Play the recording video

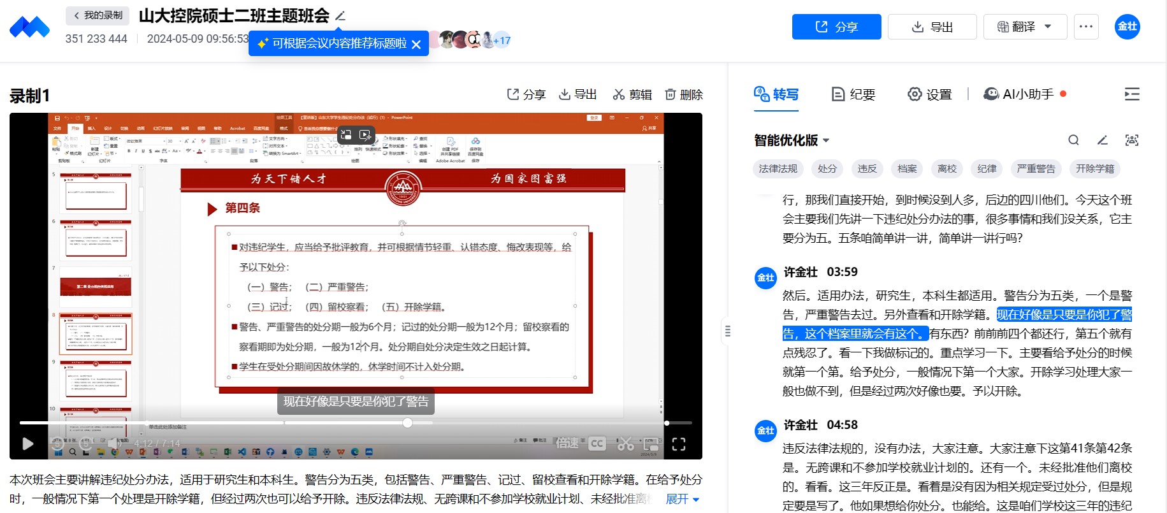[28, 444]
